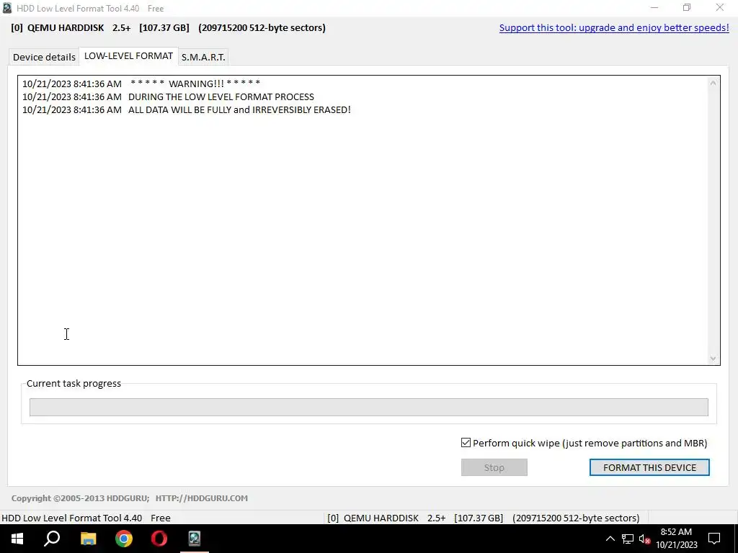Viewport: 738px width, 553px height.
Task: Restore down the application window
Action: pos(687,8)
